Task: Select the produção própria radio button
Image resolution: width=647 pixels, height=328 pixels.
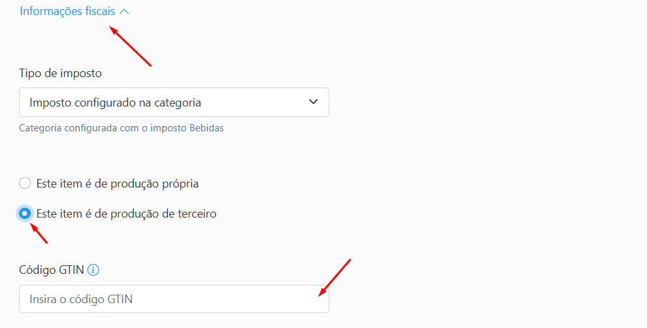Action: coord(25,183)
